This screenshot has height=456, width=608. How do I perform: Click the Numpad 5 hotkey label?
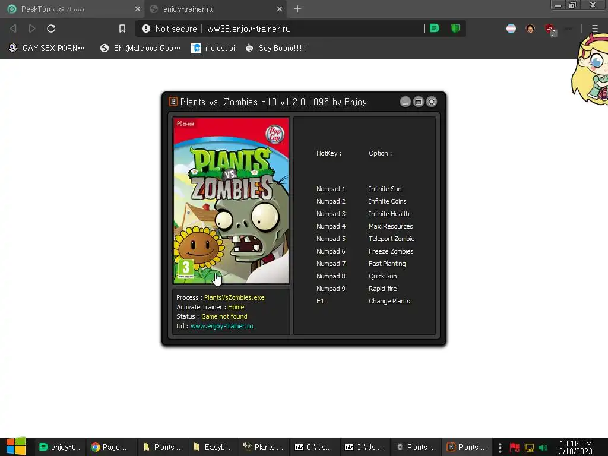(x=331, y=239)
